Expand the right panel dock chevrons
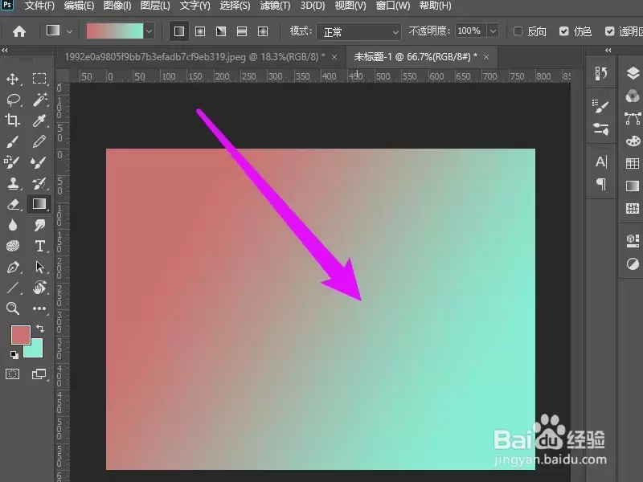Screen dimensions: 643x482 pyautogui.click(x=608, y=51)
